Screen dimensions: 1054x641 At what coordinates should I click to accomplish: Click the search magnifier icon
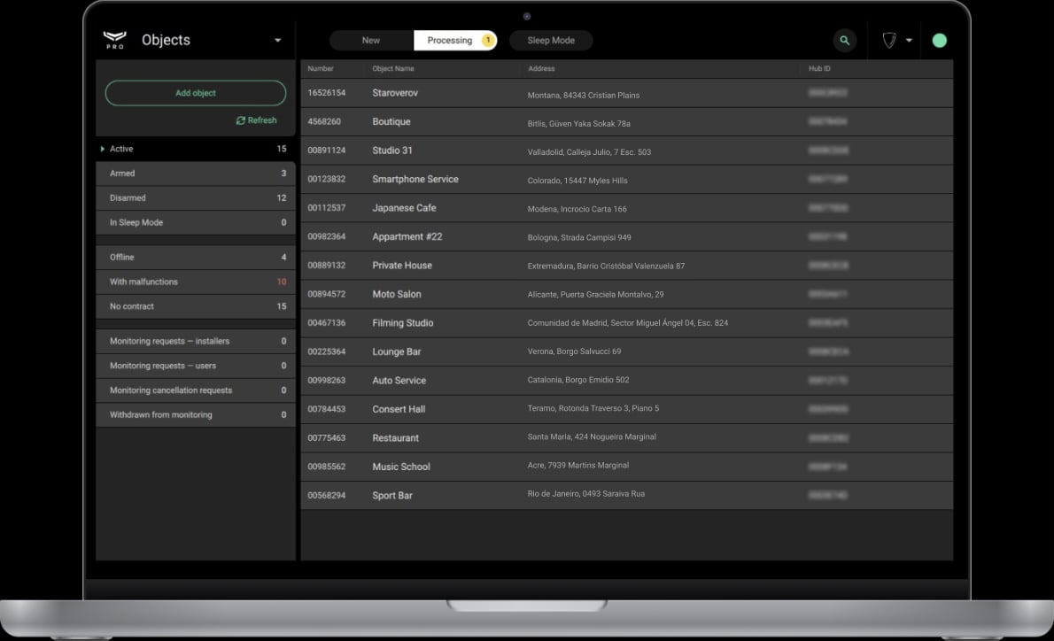(843, 40)
